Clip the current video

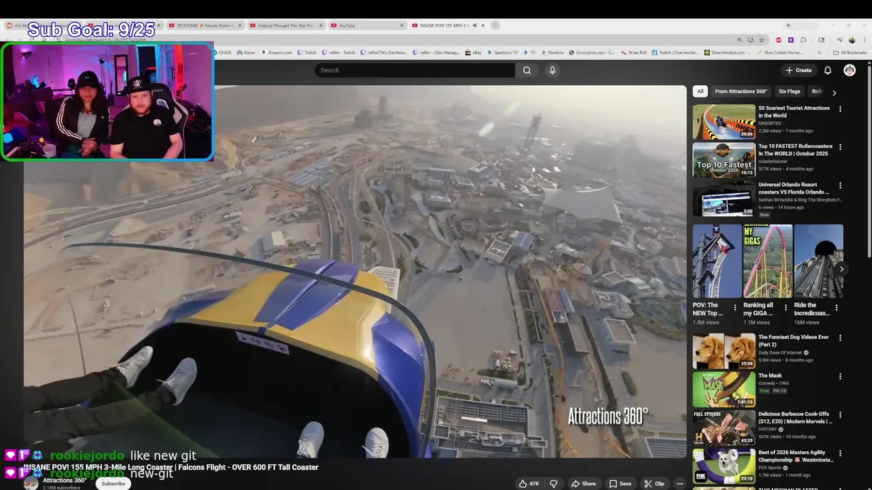[x=654, y=484]
